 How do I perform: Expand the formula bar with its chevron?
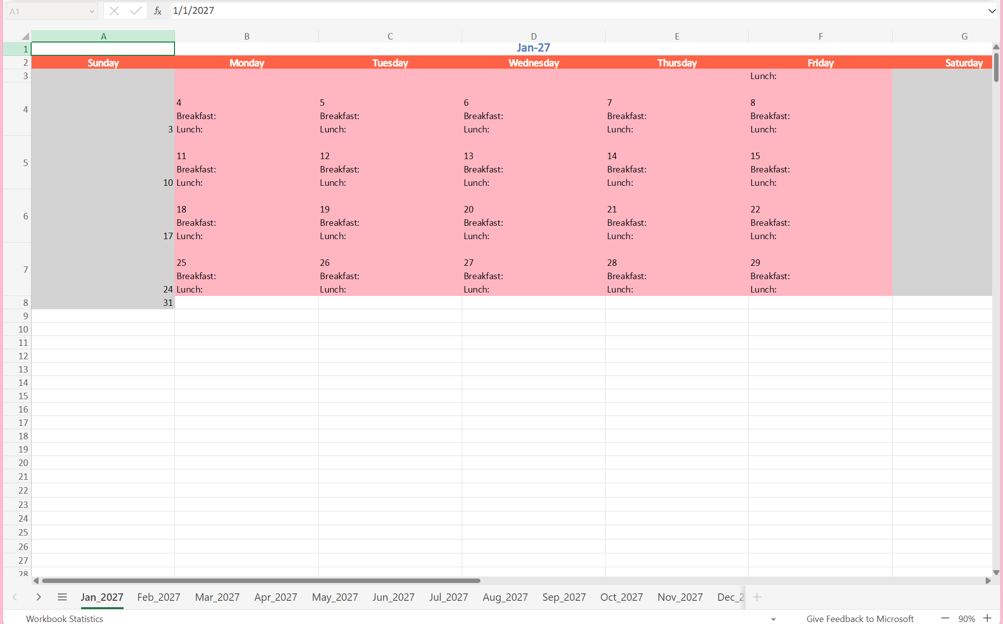click(x=993, y=10)
